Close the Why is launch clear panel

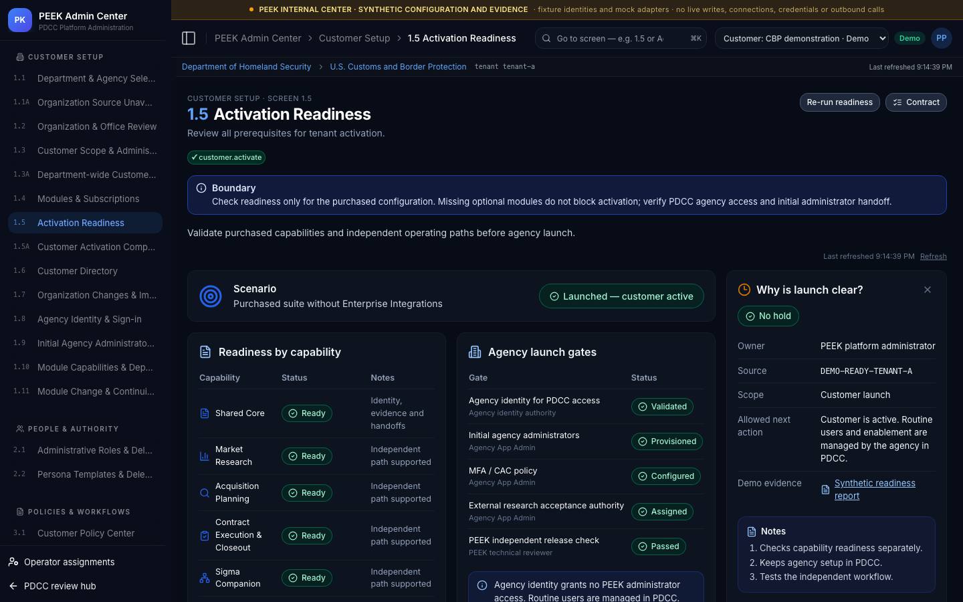tap(928, 290)
